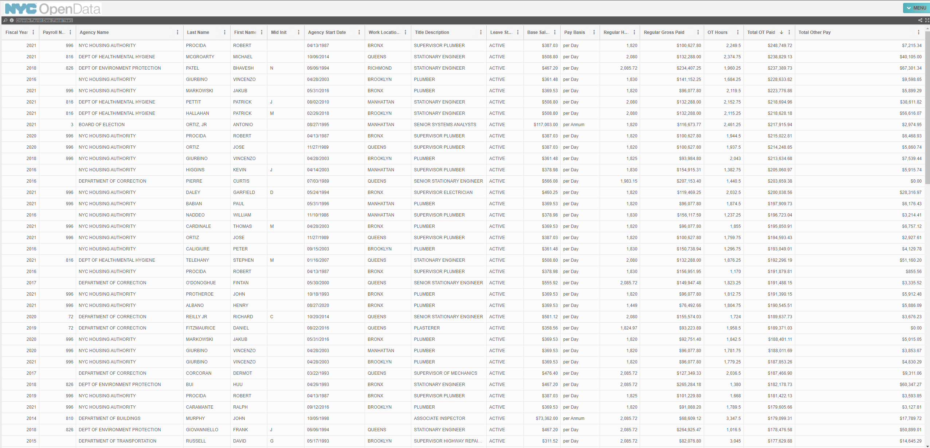This screenshot has width=930, height=448.
Task: Open the dataset info icon
Action: (12, 20)
